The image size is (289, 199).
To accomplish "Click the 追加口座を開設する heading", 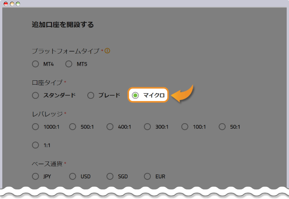I will pyautogui.click(x=63, y=24).
